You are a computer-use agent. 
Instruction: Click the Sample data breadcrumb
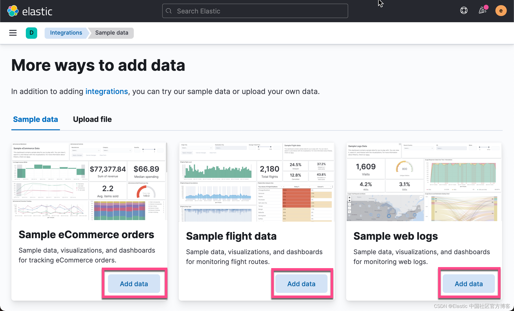coord(112,33)
